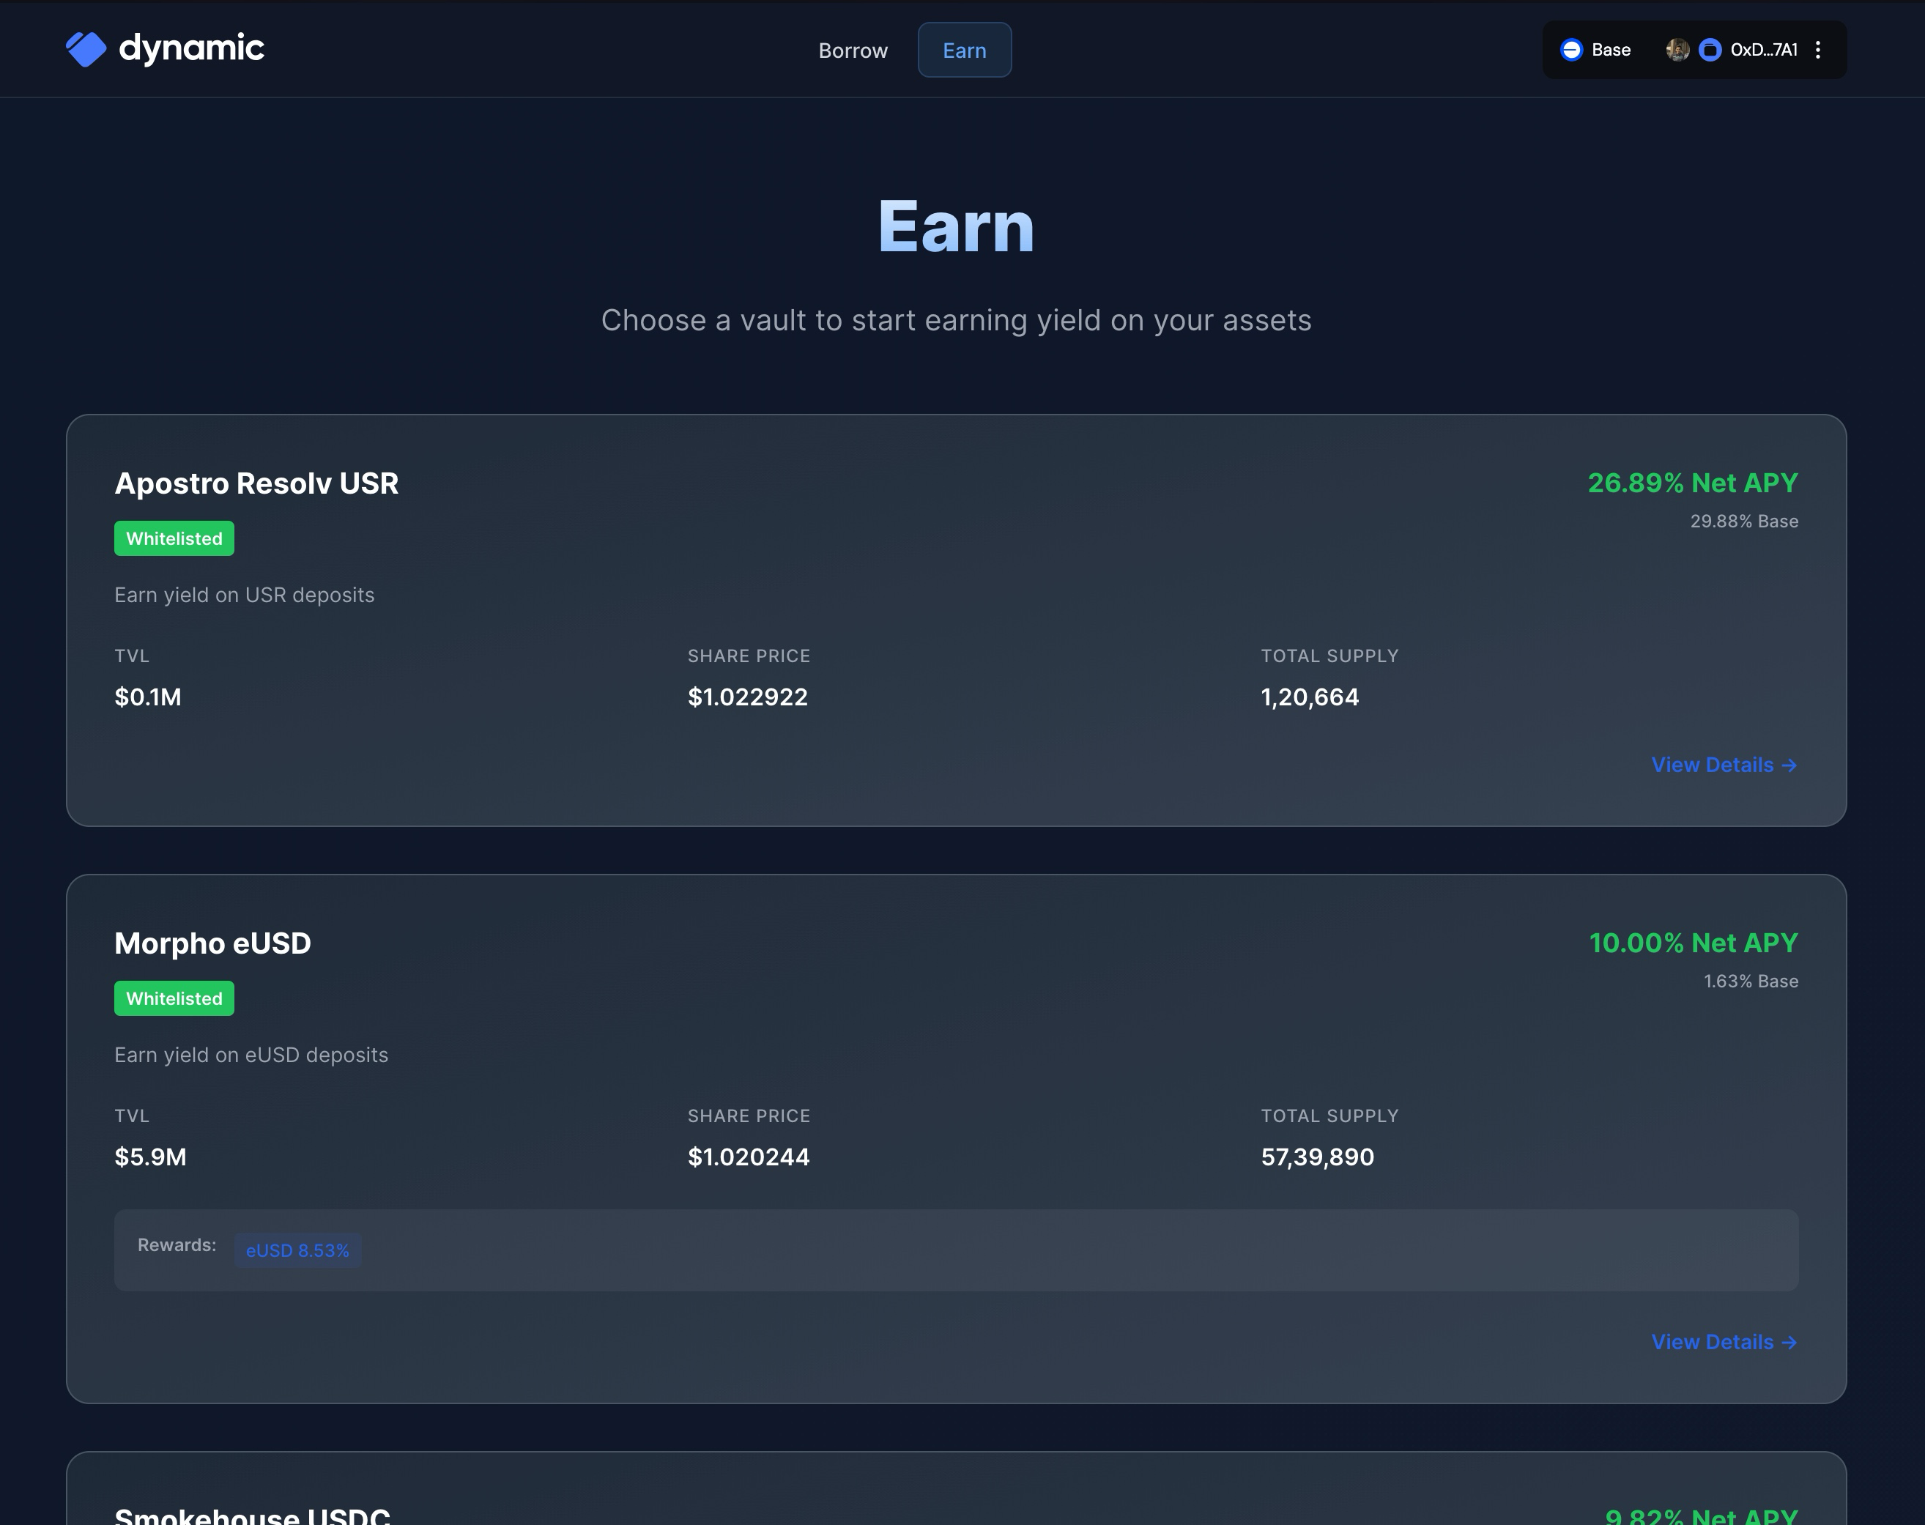Open the Base network selector
This screenshot has width=1925, height=1525.
coord(1595,50)
